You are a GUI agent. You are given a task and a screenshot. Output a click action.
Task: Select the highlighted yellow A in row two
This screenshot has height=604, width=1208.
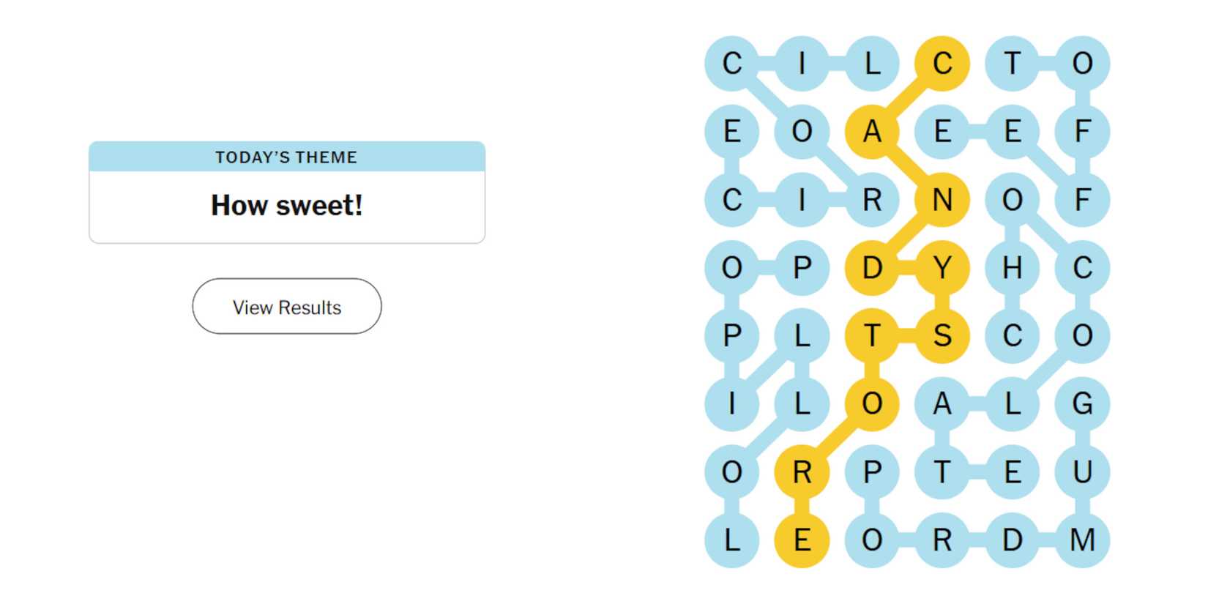point(871,132)
